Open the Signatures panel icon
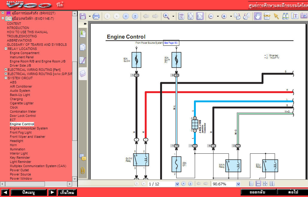Image resolution: width=308 pixels, height=197 pixels. click(83, 60)
